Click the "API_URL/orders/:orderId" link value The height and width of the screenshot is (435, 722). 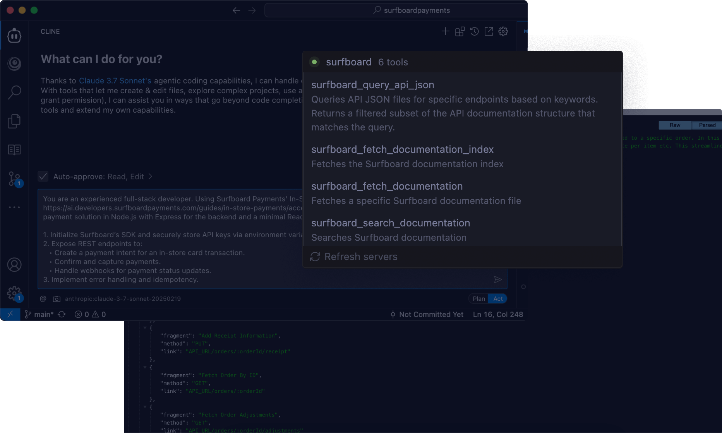point(225,391)
